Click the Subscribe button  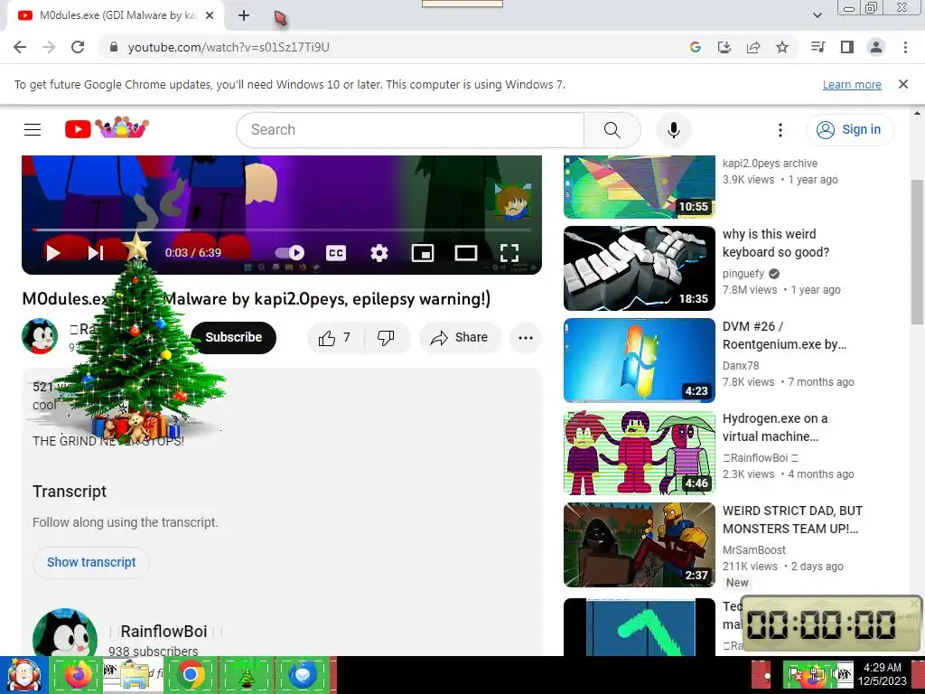pyautogui.click(x=234, y=338)
